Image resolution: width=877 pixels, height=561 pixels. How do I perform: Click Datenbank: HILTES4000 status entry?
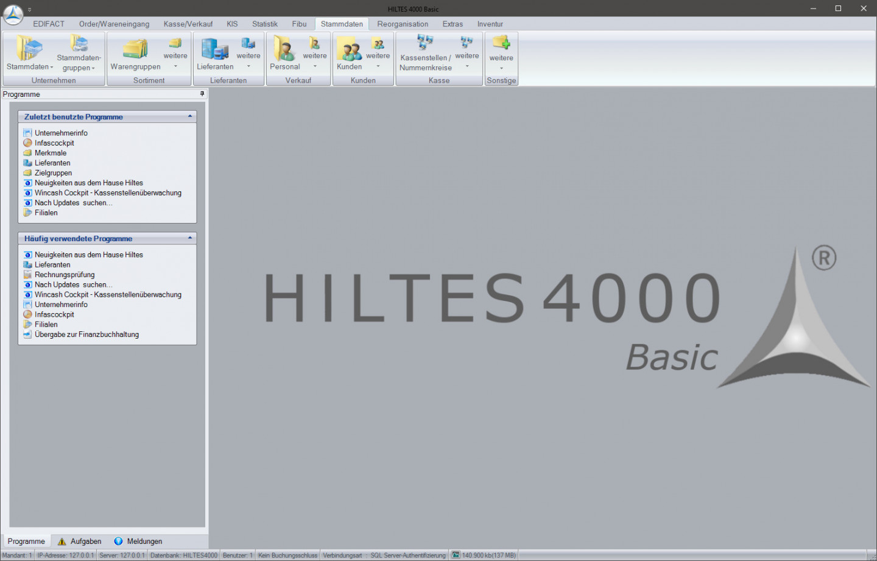pos(184,555)
